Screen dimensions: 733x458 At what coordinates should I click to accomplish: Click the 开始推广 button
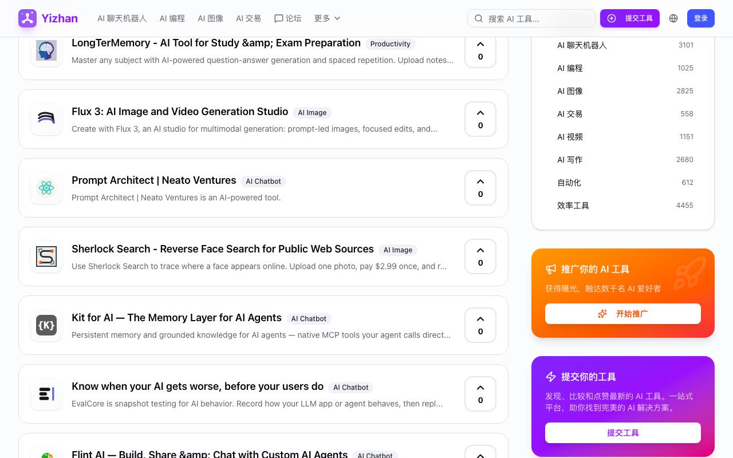coord(623,314)
